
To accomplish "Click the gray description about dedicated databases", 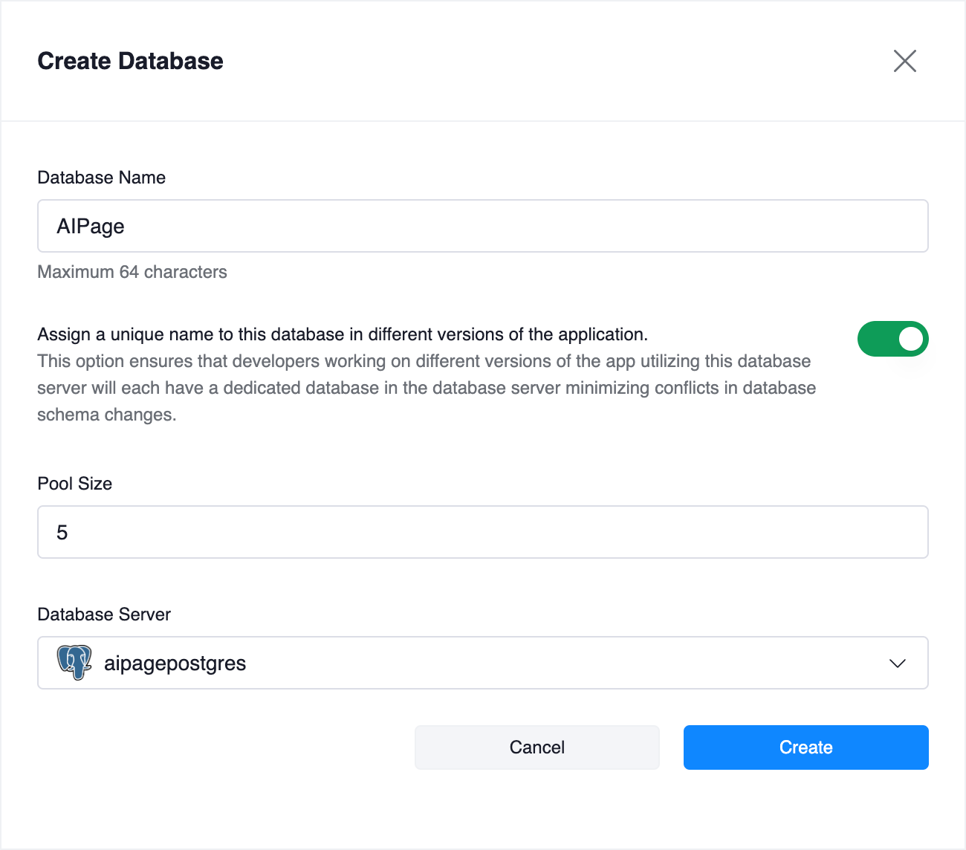I will tap(427, 388).
